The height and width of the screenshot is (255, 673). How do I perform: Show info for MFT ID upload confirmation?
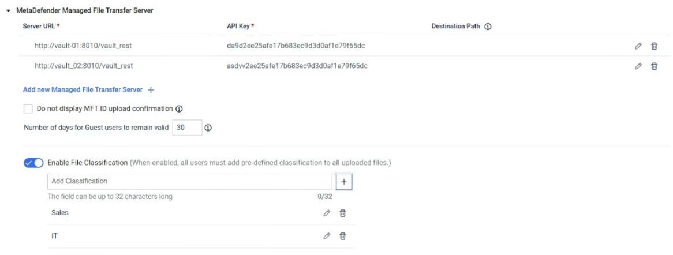(x=179, y=109)
